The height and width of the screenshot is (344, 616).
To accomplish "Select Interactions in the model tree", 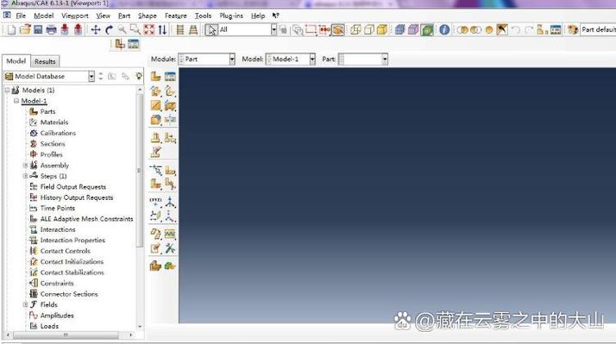I will coord(58,229).
